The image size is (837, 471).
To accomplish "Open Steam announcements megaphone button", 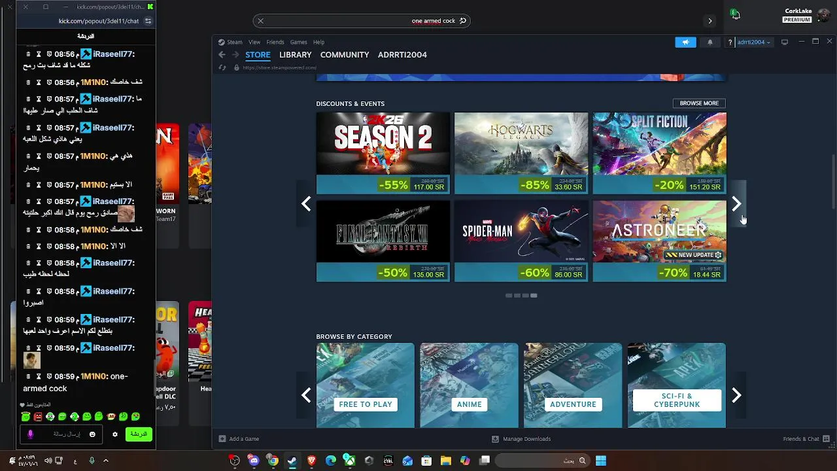I will (685, 42).
